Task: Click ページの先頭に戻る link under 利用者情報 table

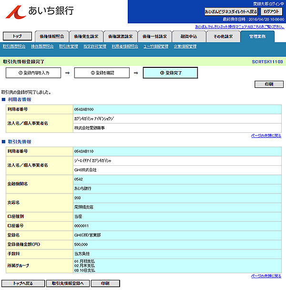Action: coord(266,136)
